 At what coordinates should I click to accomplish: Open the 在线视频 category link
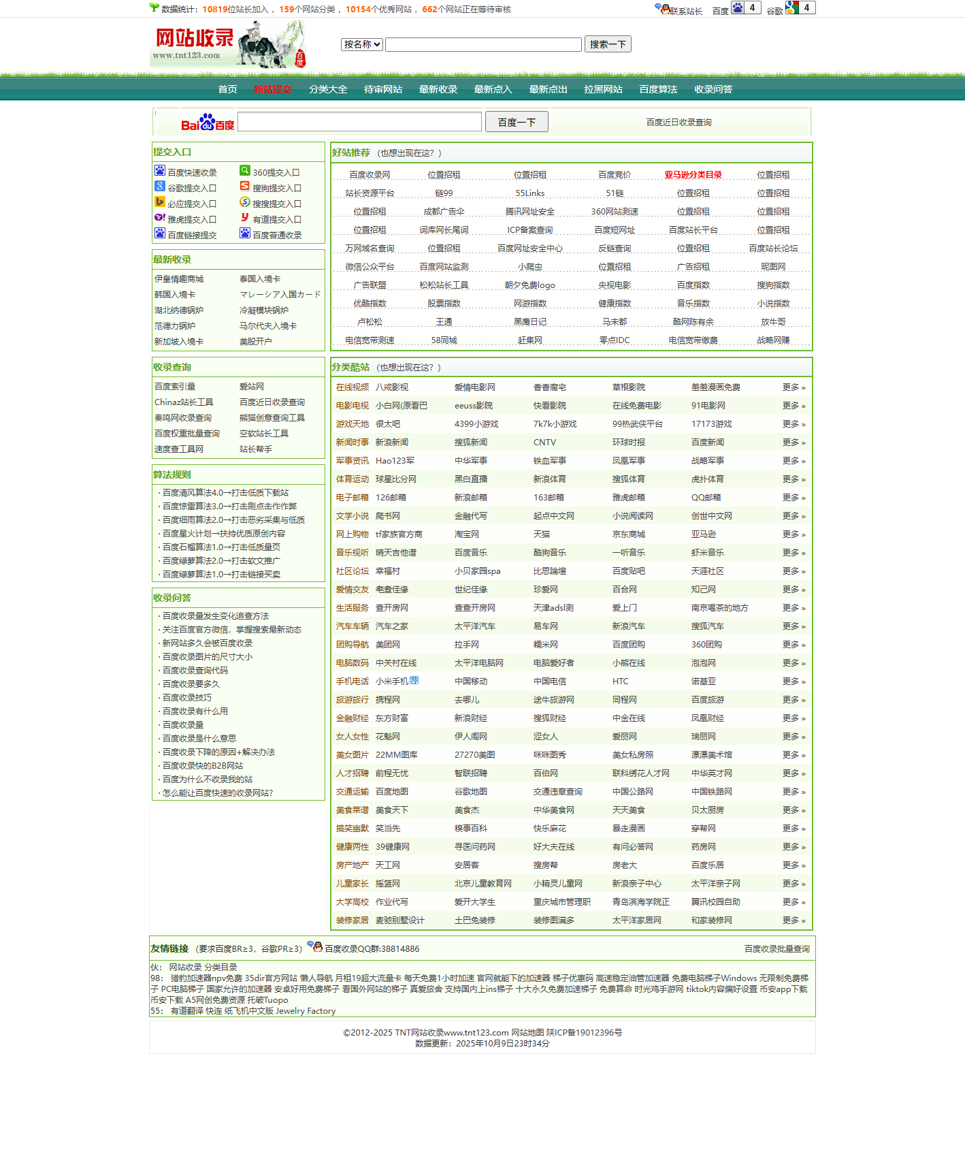(353, 387)
